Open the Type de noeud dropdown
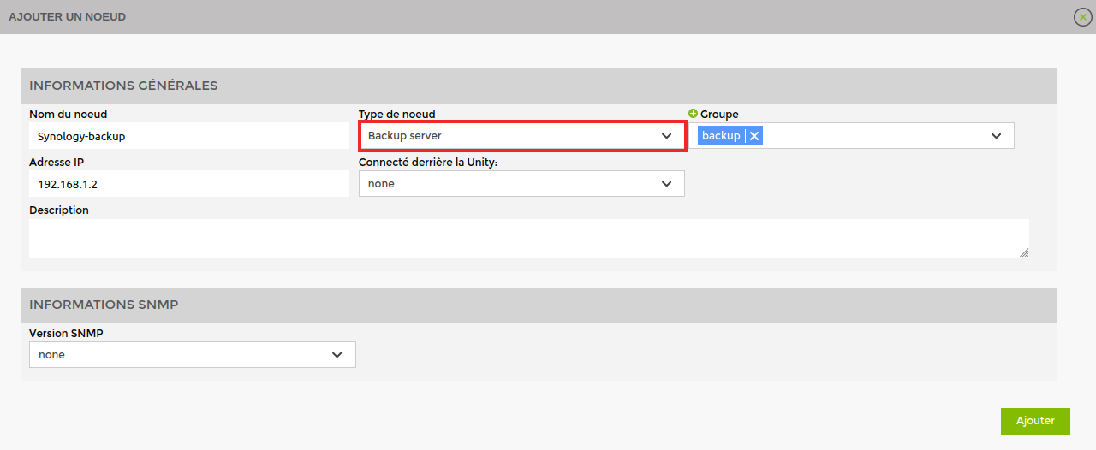Screen dimensions: 1096x450 click(x=521, y=136)
